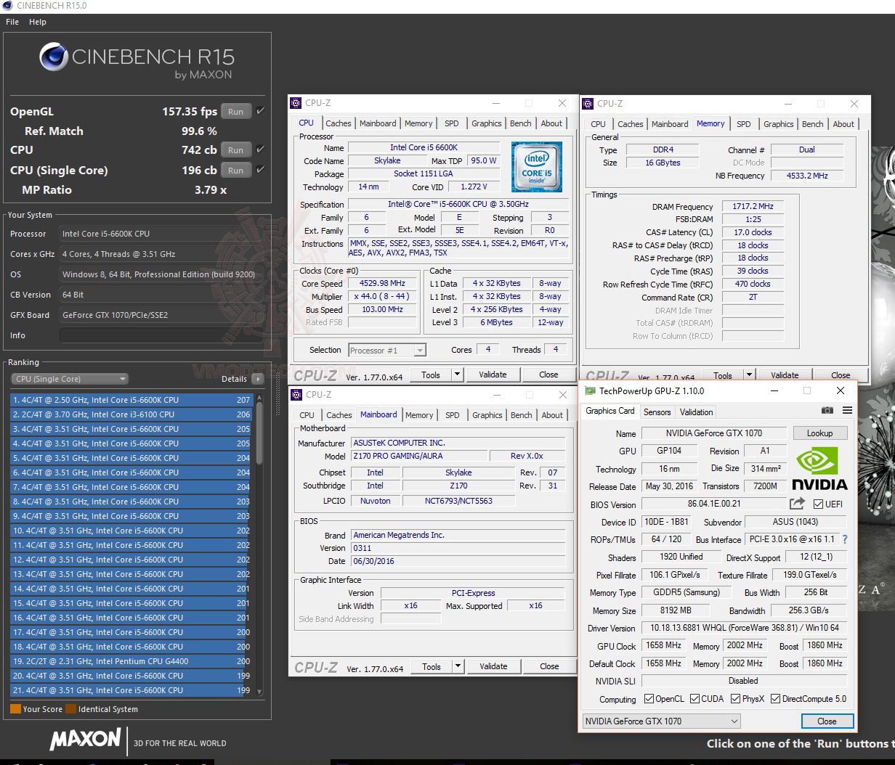The image size is (895, 765).
Task: Click the Lookup button in GPU-Z
Action: tap(819, 433)
